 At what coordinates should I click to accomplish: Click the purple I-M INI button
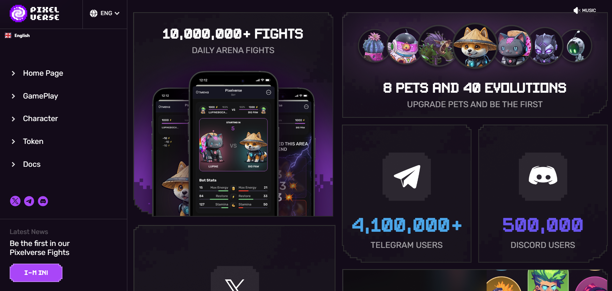(36, 273)
